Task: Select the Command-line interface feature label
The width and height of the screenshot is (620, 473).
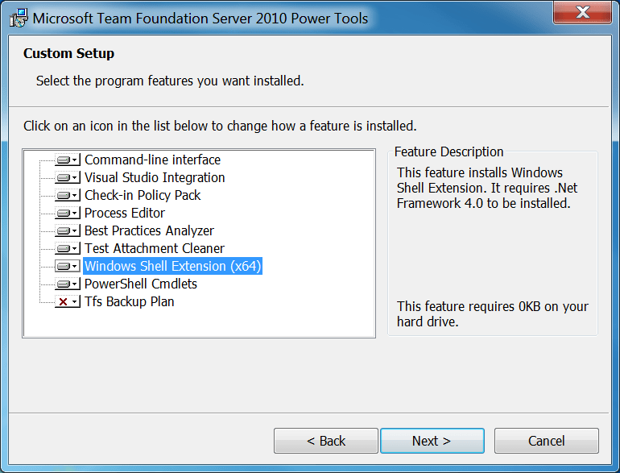Action: tap(152, 160)
